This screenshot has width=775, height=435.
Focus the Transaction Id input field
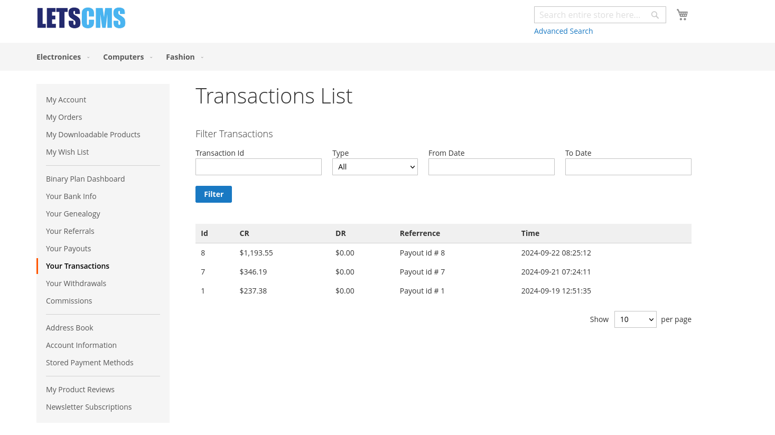coord(258,167)
